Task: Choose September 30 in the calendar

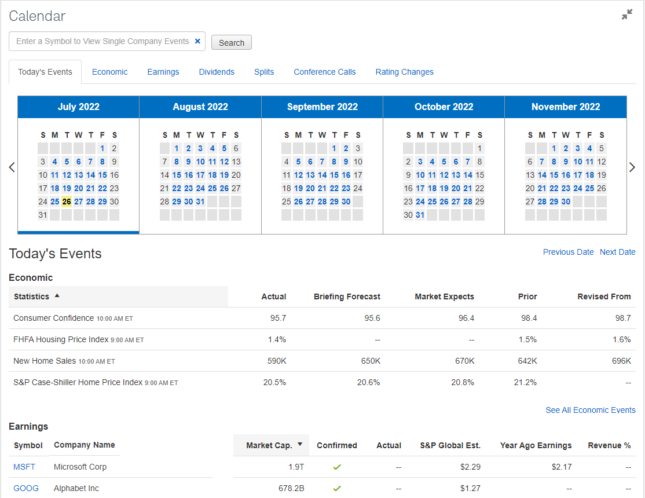Action: pos(346,202)
